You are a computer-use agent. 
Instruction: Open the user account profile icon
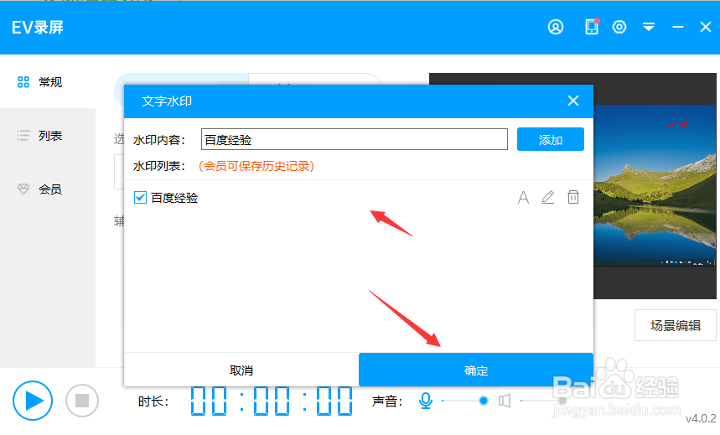click(x=556, y=27)
